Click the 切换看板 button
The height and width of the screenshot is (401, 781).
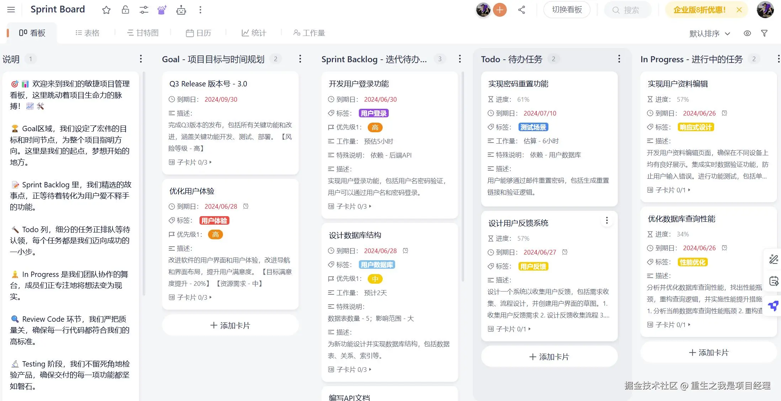(x=567, y=10)
